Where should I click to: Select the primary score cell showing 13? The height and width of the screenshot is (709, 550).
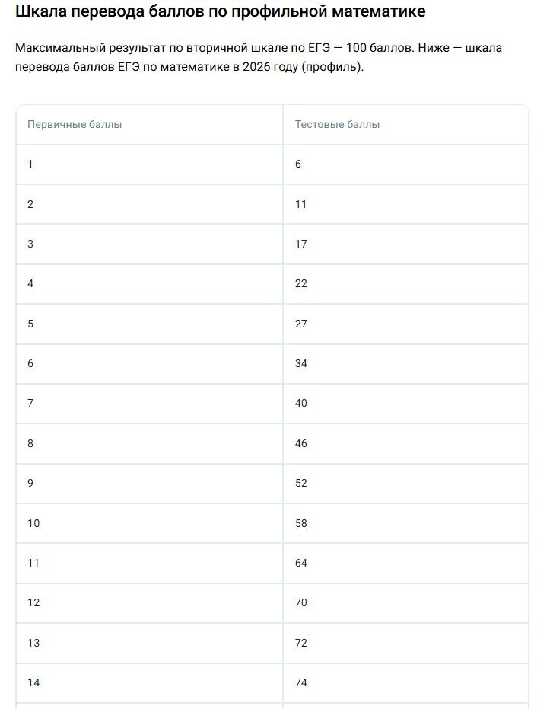coord(149,643)
